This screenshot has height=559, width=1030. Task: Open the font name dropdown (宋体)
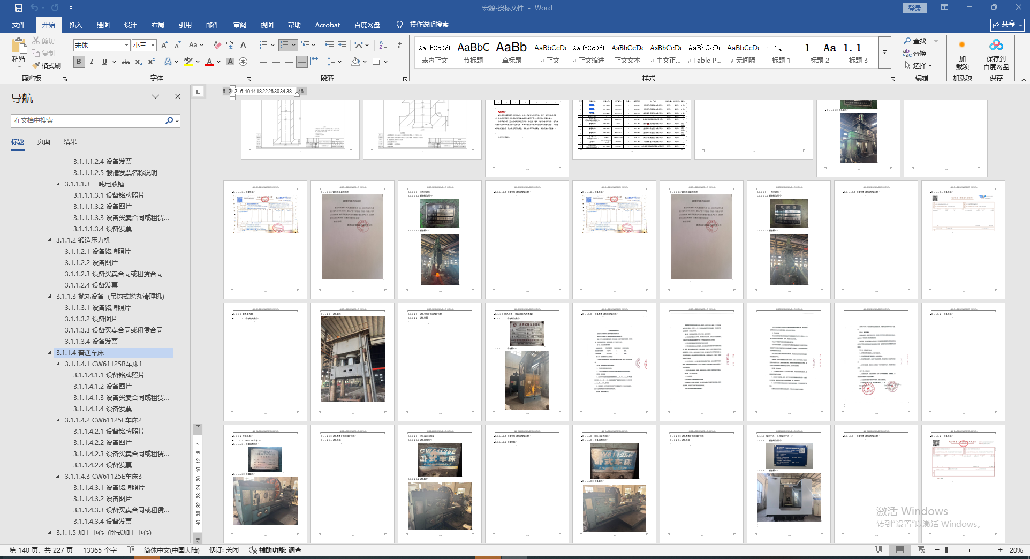point(126,46)
